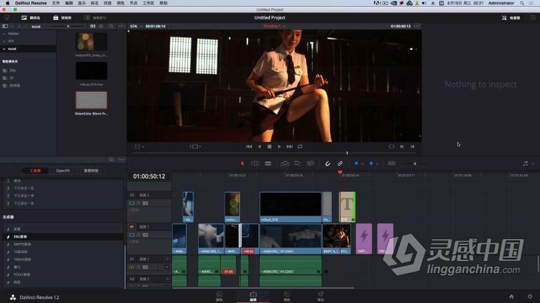Open the Timeline 1 name dropdown
Viewport: 540px width, 303px height.
pyautogui.click(x=274, y=26)
